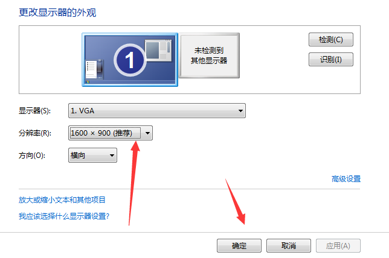Viewport: 389px width, 258px height.
Task: Select the 未检测到其他显示器 placeholder monitor
Action: 209,55
